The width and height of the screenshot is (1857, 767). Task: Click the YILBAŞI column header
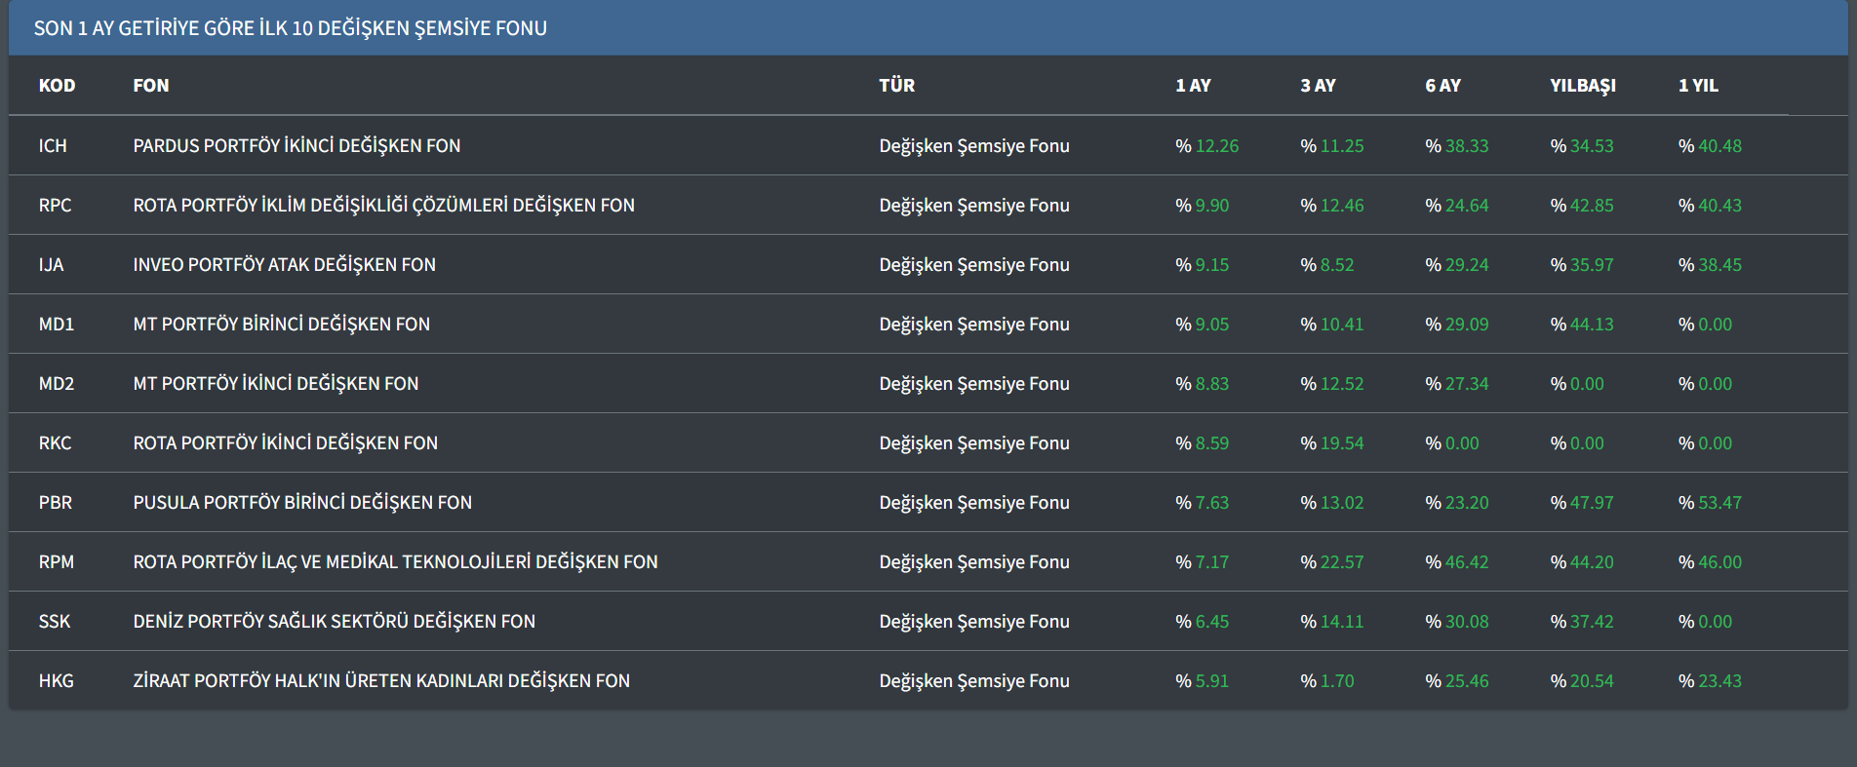click(x=1582, y=86)
